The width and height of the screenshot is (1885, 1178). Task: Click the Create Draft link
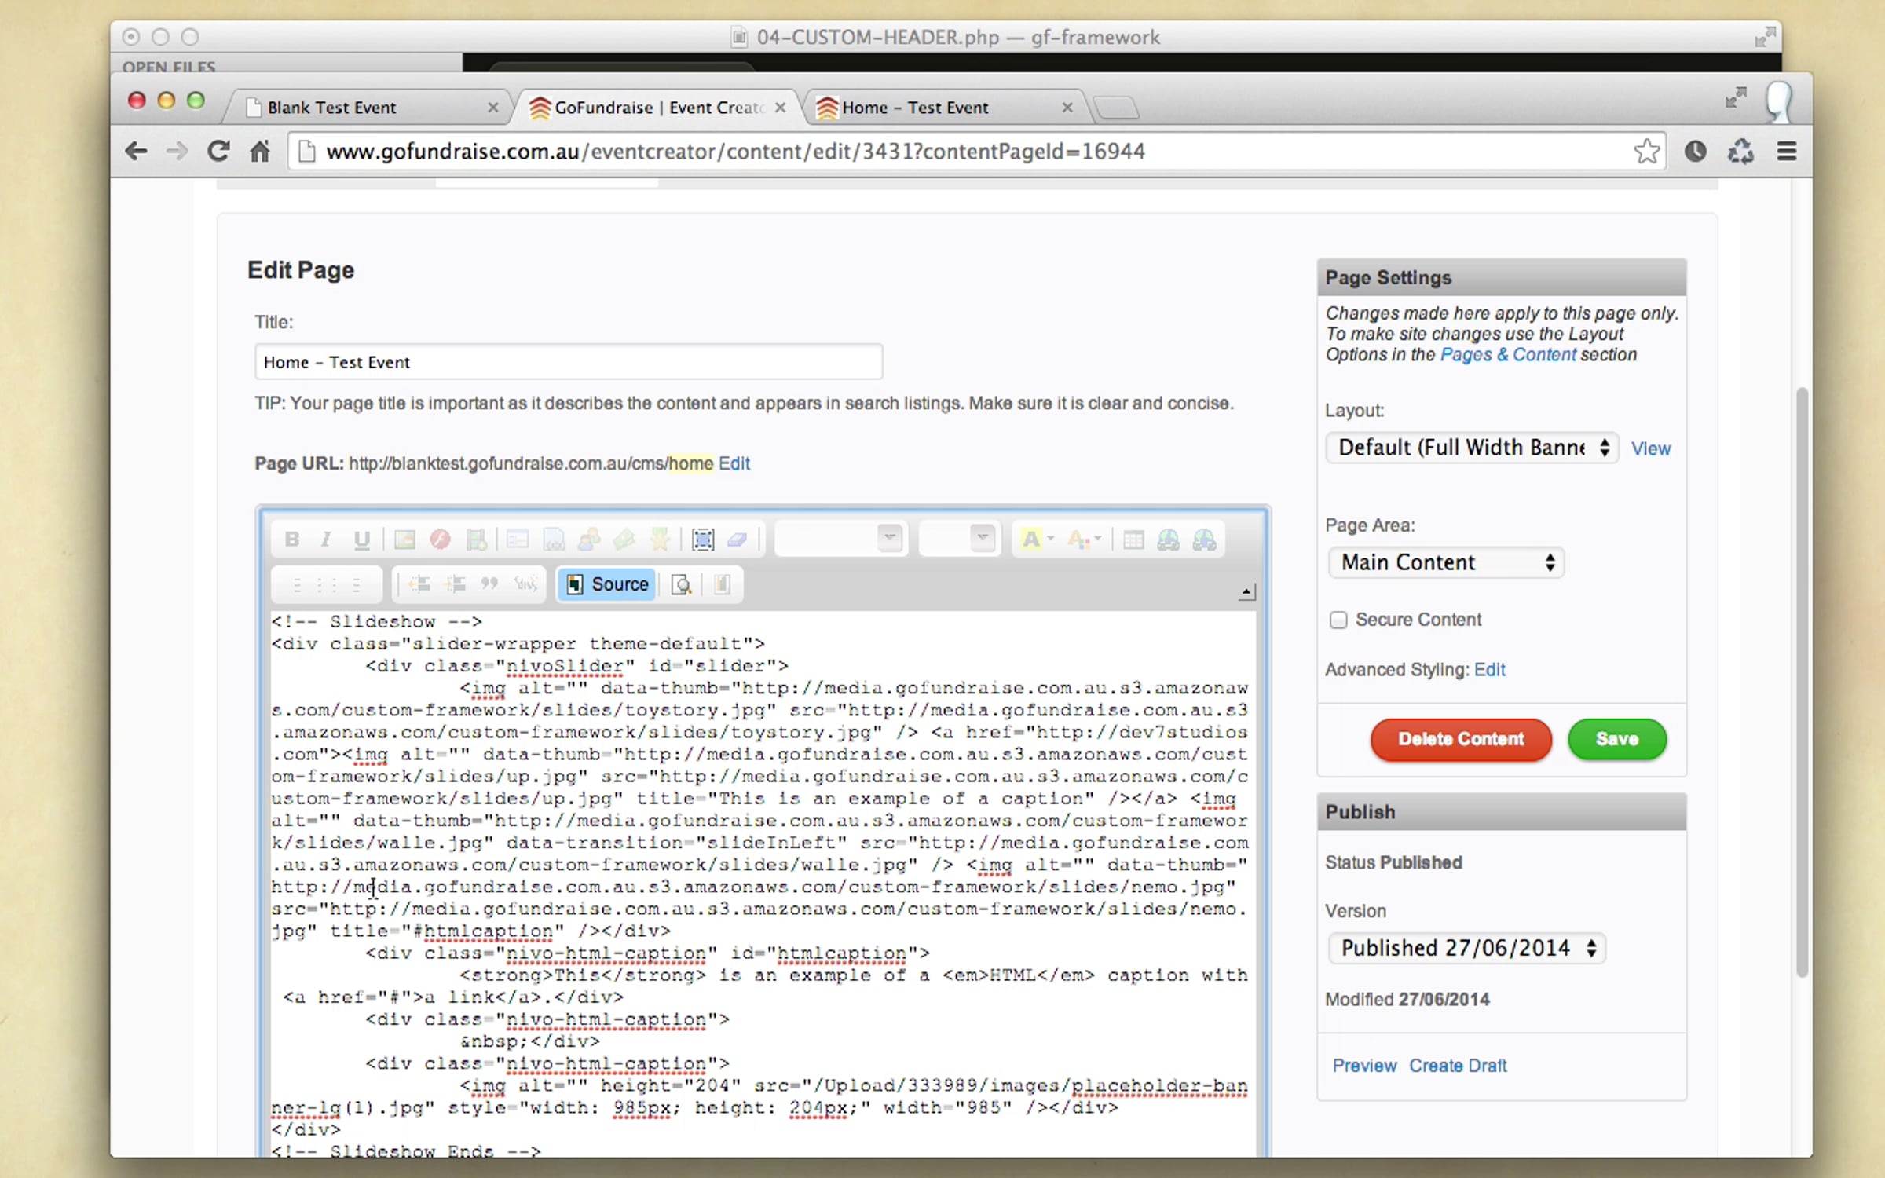[1458, 1066]
